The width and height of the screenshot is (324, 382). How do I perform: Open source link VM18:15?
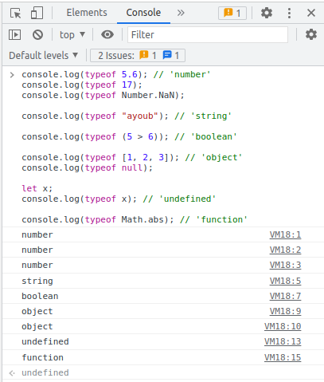pyautogui.click(x=283, y=357)
